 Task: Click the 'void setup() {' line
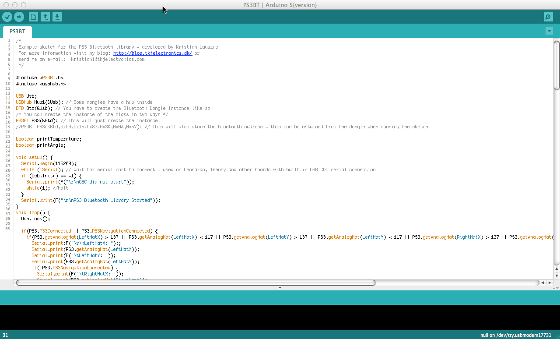pyautogui.click(x=34, y=157)
